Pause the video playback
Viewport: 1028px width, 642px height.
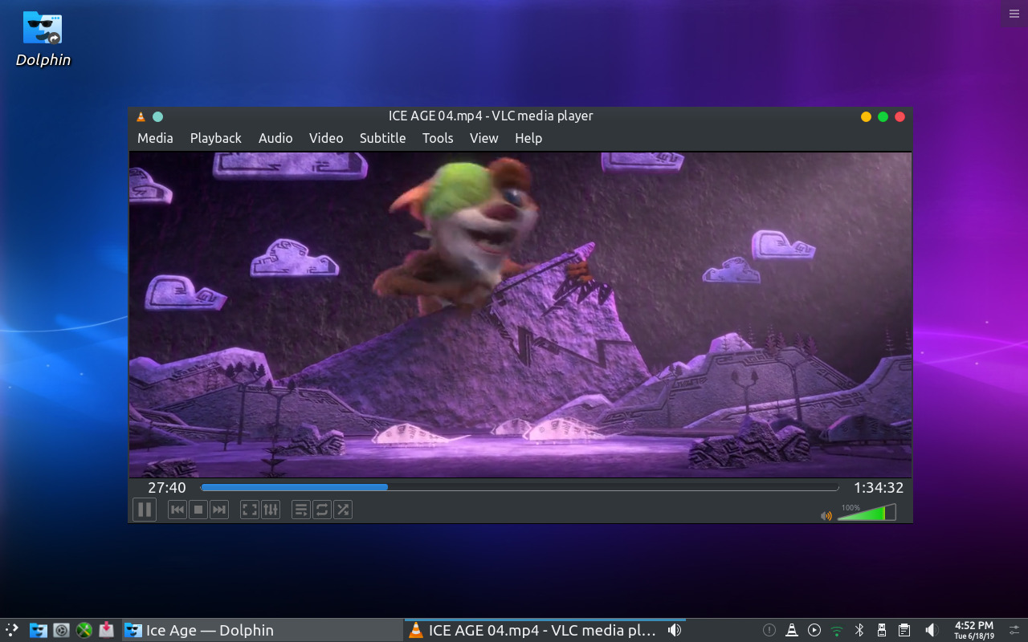145,510
